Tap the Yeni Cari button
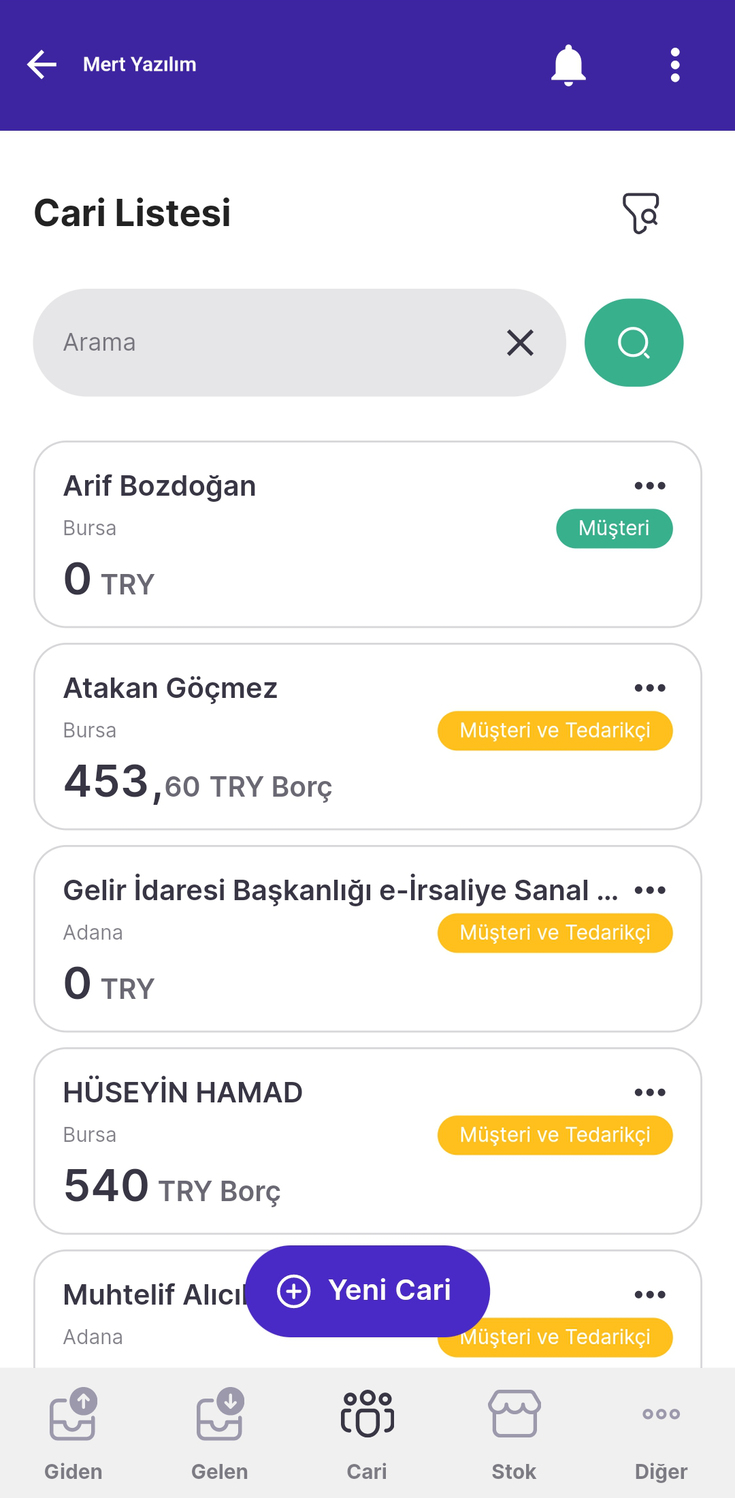 [x=367, y=1291]
